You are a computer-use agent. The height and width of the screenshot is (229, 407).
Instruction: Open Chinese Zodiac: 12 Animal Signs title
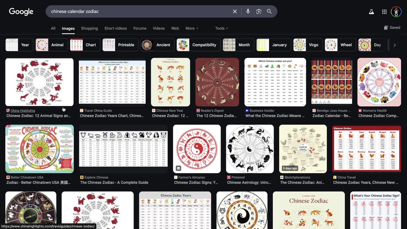pos(38,116)
